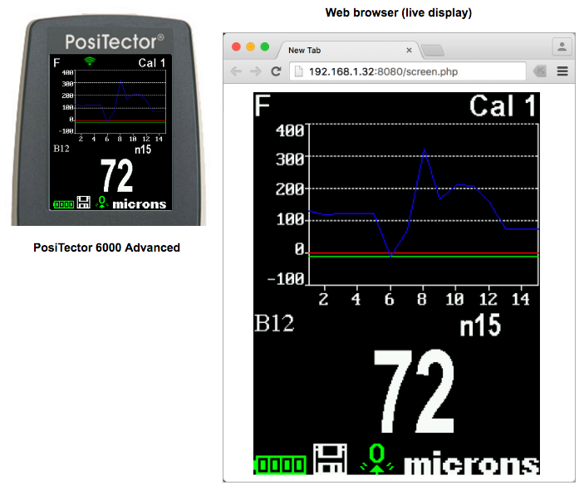
Task: Click the blue peak at reading 8
Action: click(425, 150)
